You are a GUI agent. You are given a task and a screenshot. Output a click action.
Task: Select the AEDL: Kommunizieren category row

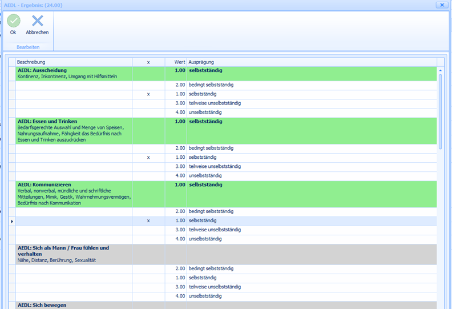(73, 194)
